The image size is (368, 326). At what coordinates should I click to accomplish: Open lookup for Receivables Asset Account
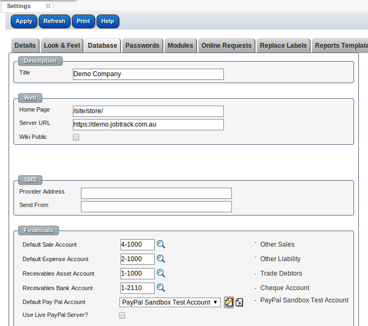(x=161, y=273)
